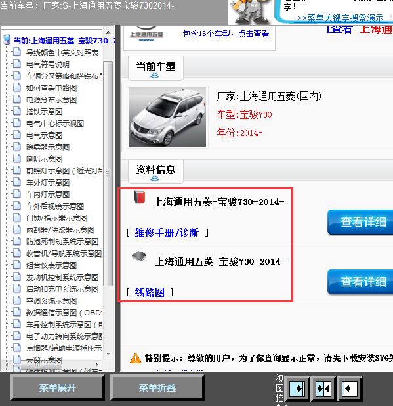The width and height of the screenshot is (393, 406).
Task: Click the right-arrow view control icon
Action: (297, 388)
